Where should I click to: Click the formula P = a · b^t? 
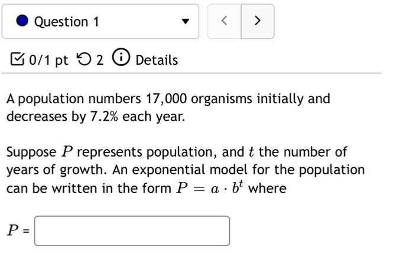coord(210,188)
